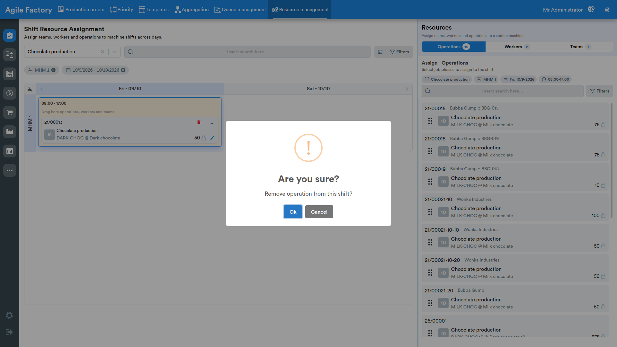
Task: Cancel the remove operation dialog
Action: [x=319, y=212]
